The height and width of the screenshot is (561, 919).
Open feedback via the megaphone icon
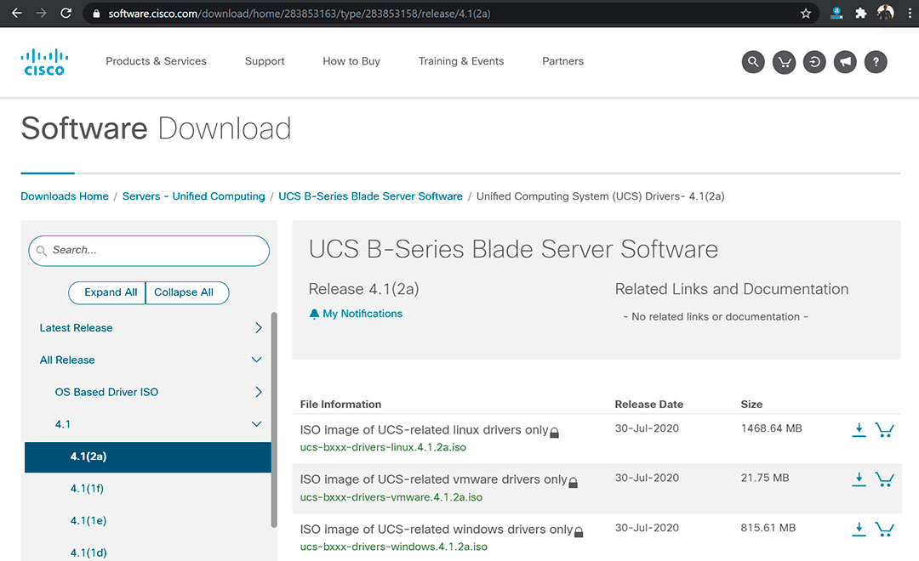click(x=845, y=61)
